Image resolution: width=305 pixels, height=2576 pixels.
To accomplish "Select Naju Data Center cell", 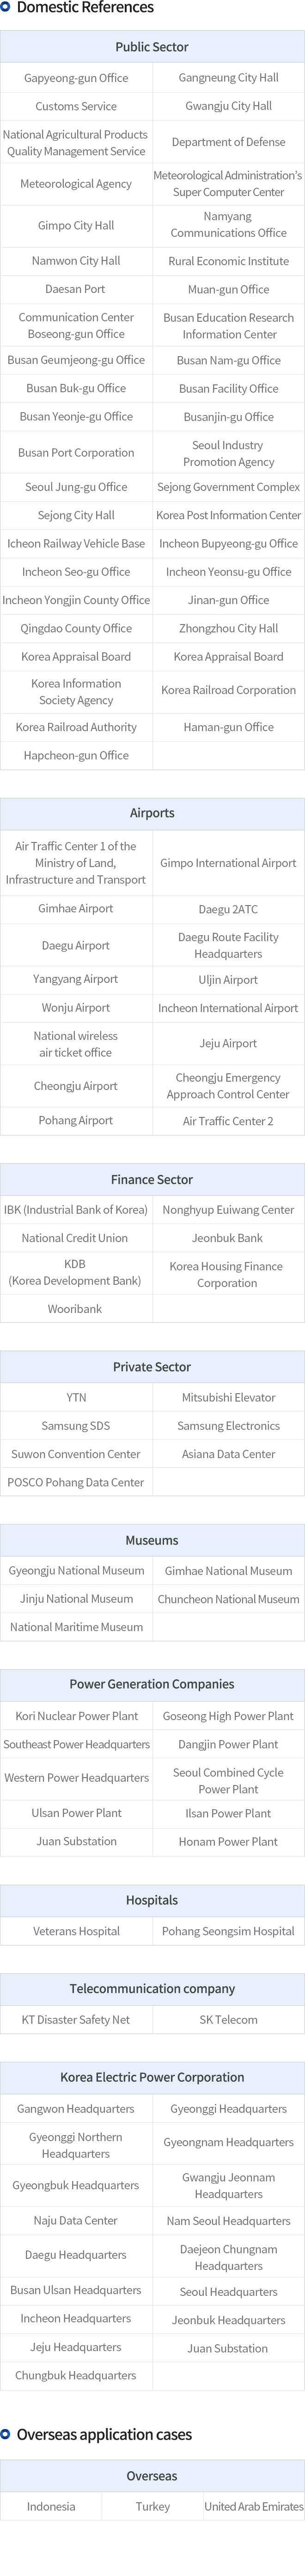I will (76, 2220).
